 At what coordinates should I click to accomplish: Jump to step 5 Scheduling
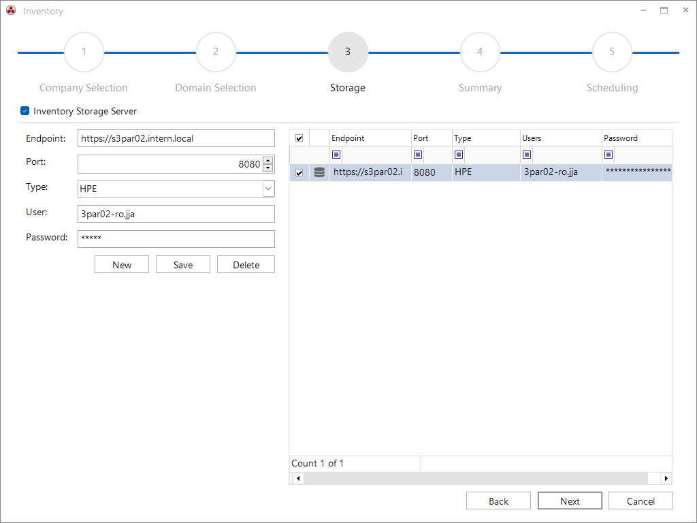[612, 52]
